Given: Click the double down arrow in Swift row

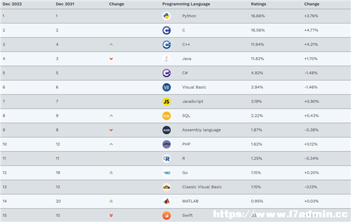Looking at the screenshot, I should pyautogui.click(x=111, y=216).
